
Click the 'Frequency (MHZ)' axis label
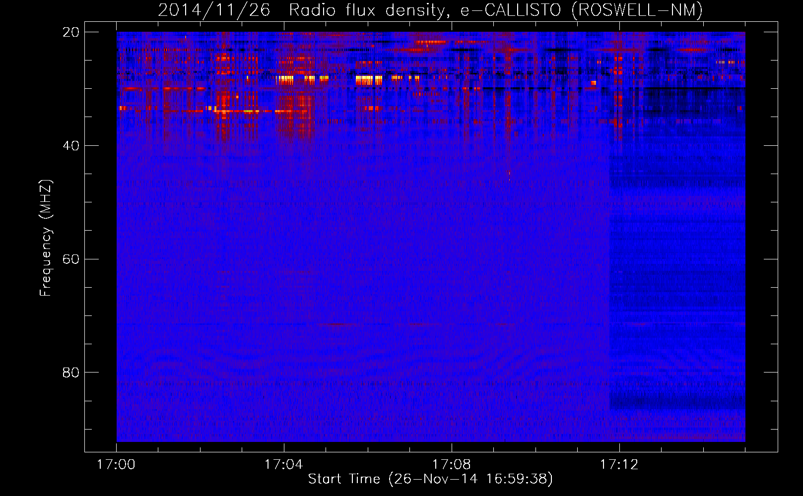46,238
